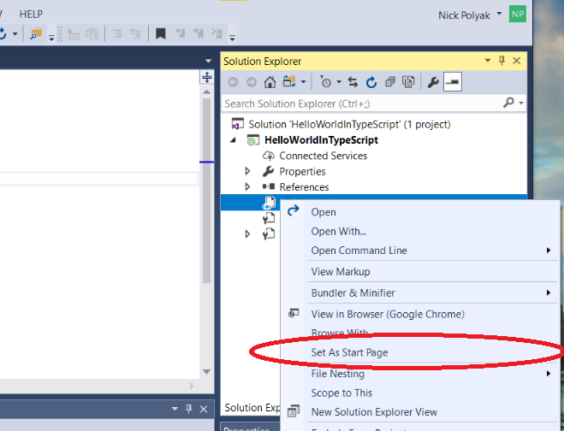Switch to the Solution Explorer bottom tab

[x=252, y=408]
